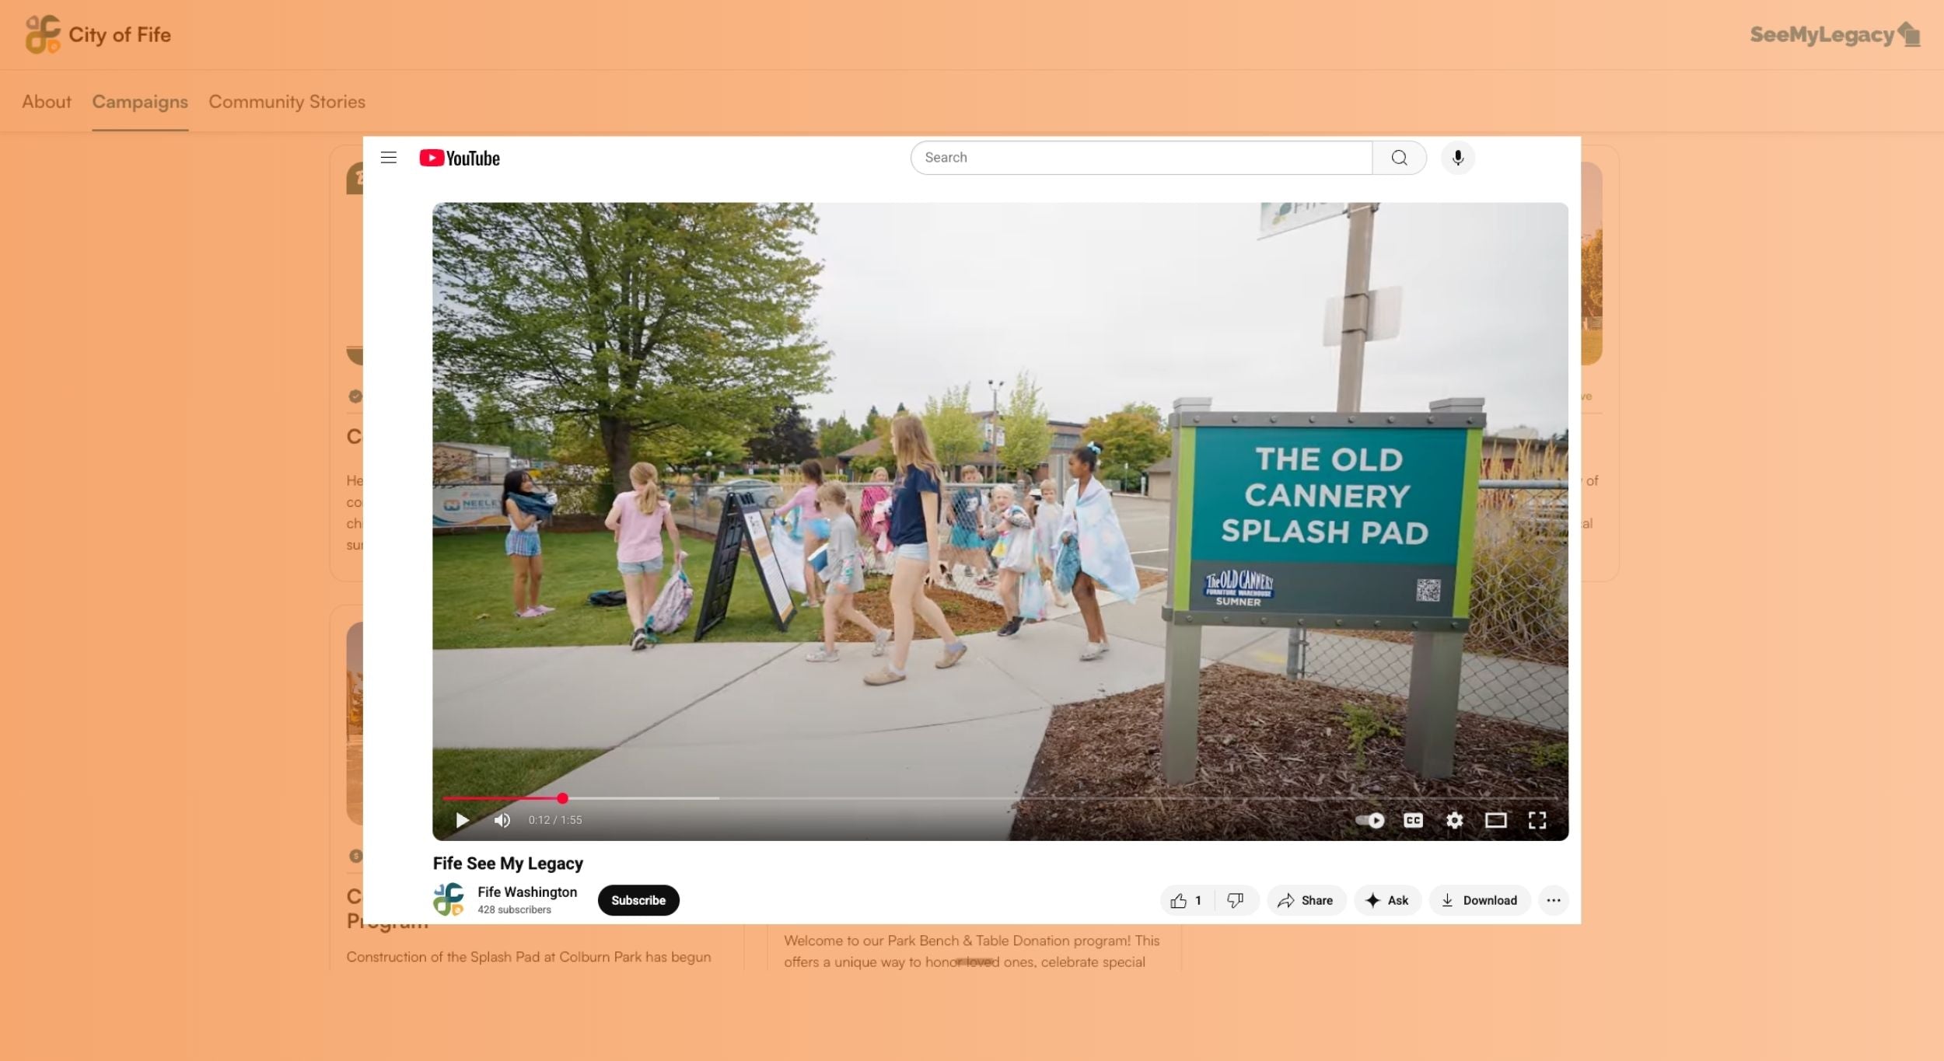
Task: Click the search magnifier button
Action: point(1399,158)
